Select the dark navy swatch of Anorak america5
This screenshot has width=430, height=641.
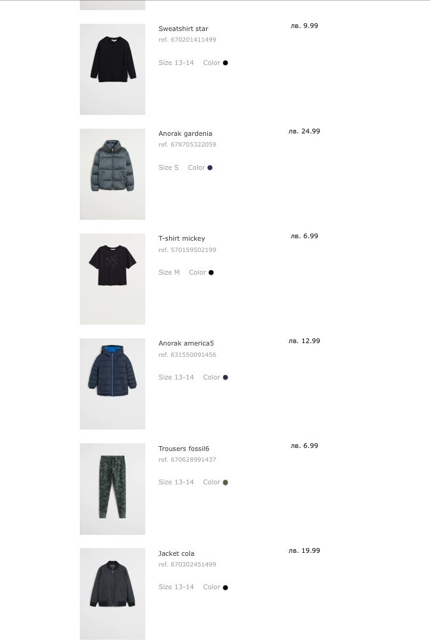coord(225,377)
